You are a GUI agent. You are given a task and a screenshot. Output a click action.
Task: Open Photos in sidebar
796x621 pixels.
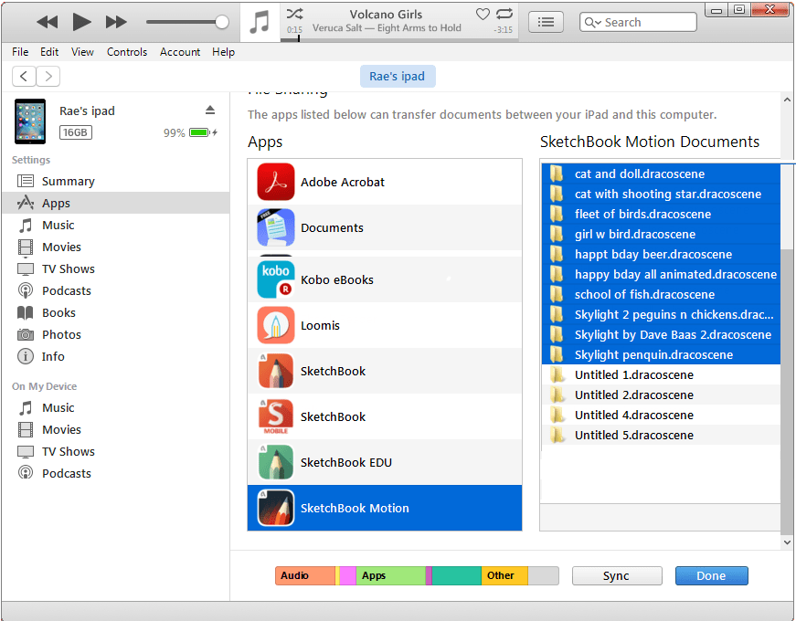[116, 334]
